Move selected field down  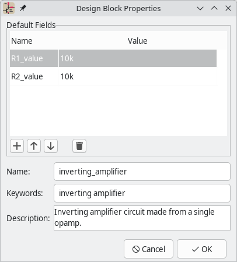[x=51, y=146]
